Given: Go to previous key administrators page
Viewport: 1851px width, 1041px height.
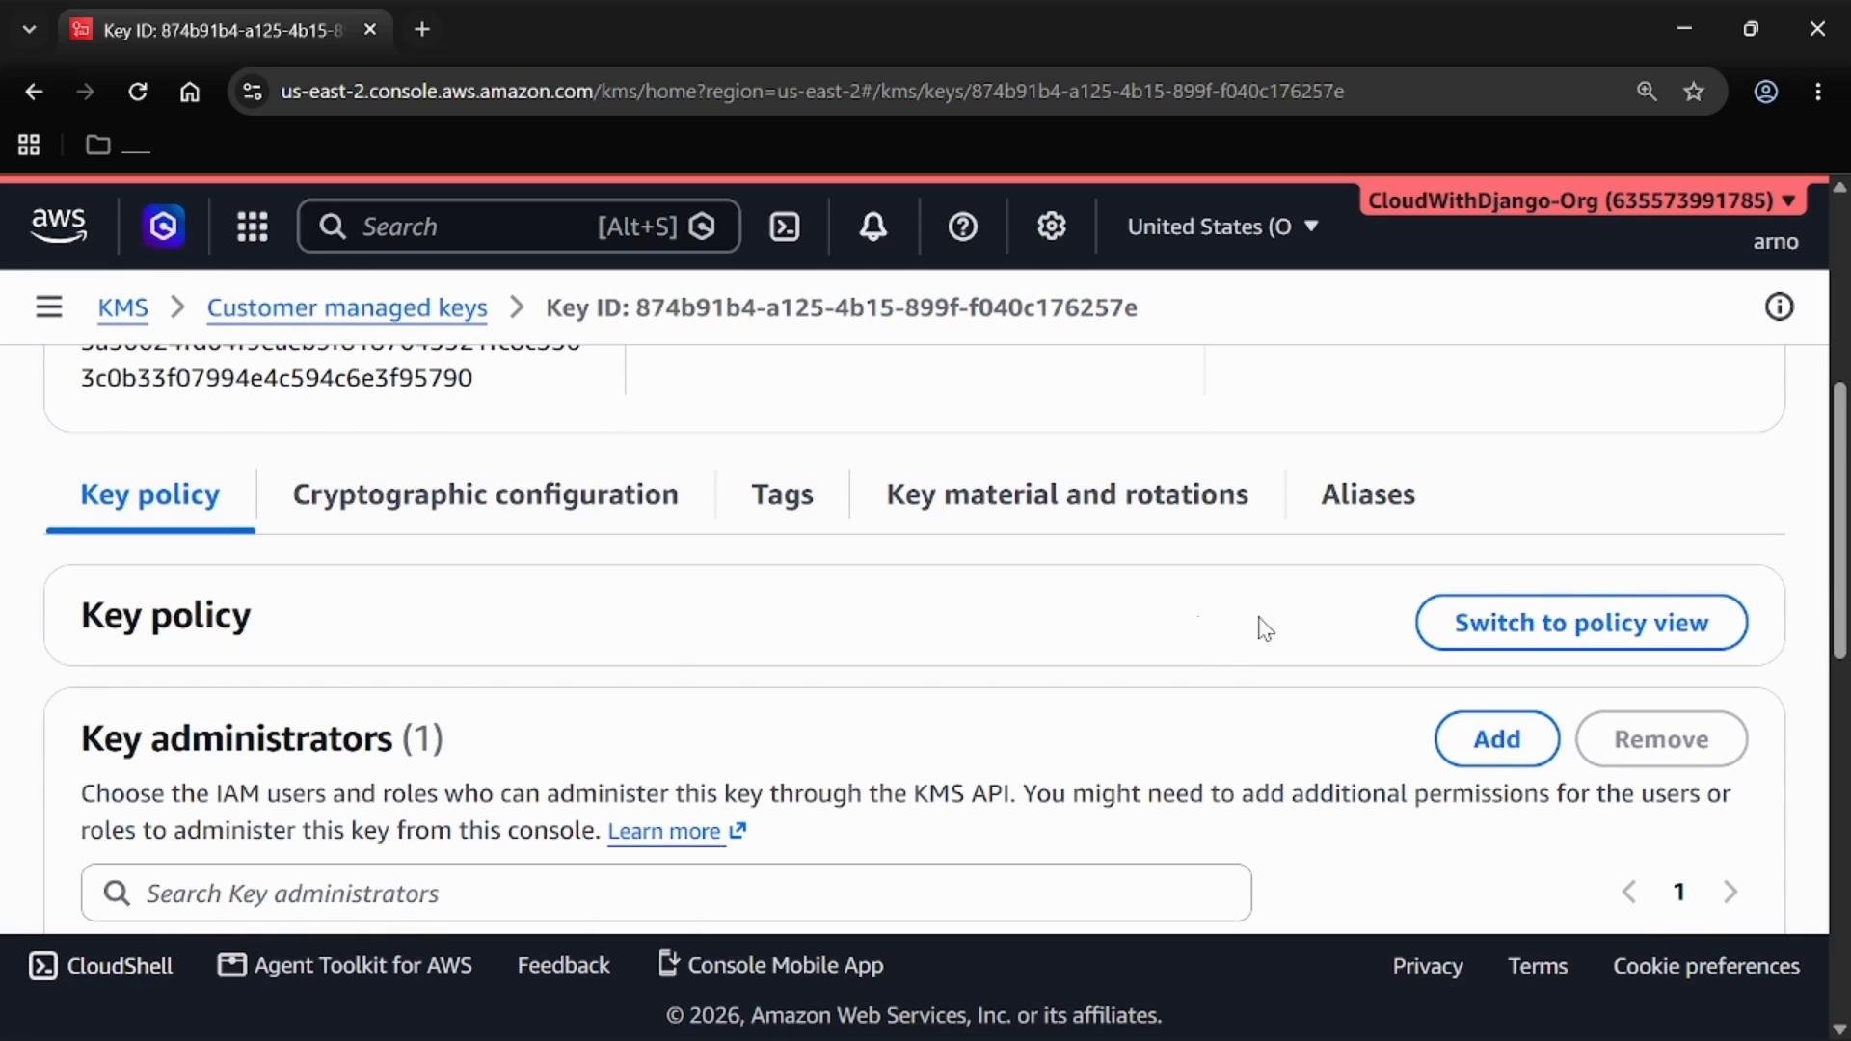Looking at the screenshot, I should coord(1629,893).
